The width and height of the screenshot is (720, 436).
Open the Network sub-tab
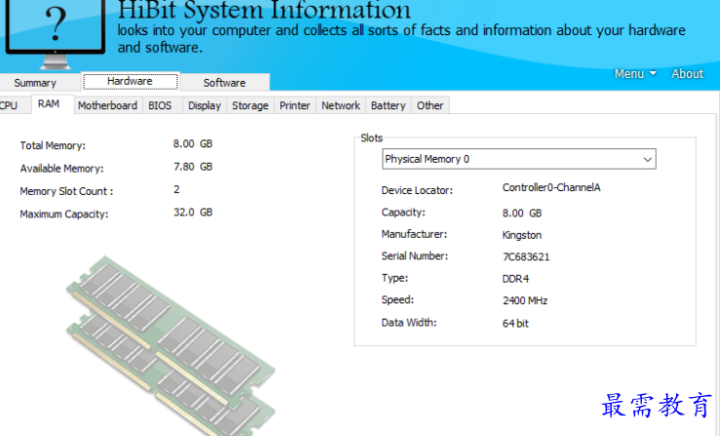340,105
